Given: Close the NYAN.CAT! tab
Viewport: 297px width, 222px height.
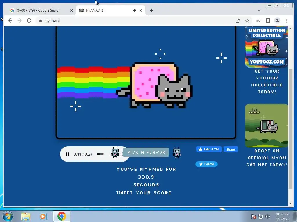Looking at the screenshot, I should click(141, 10).
